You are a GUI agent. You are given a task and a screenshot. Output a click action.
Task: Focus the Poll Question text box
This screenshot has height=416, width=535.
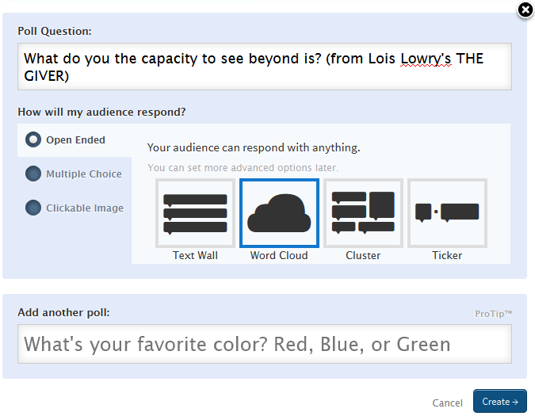pyautogui.click(x=265, y=67)
